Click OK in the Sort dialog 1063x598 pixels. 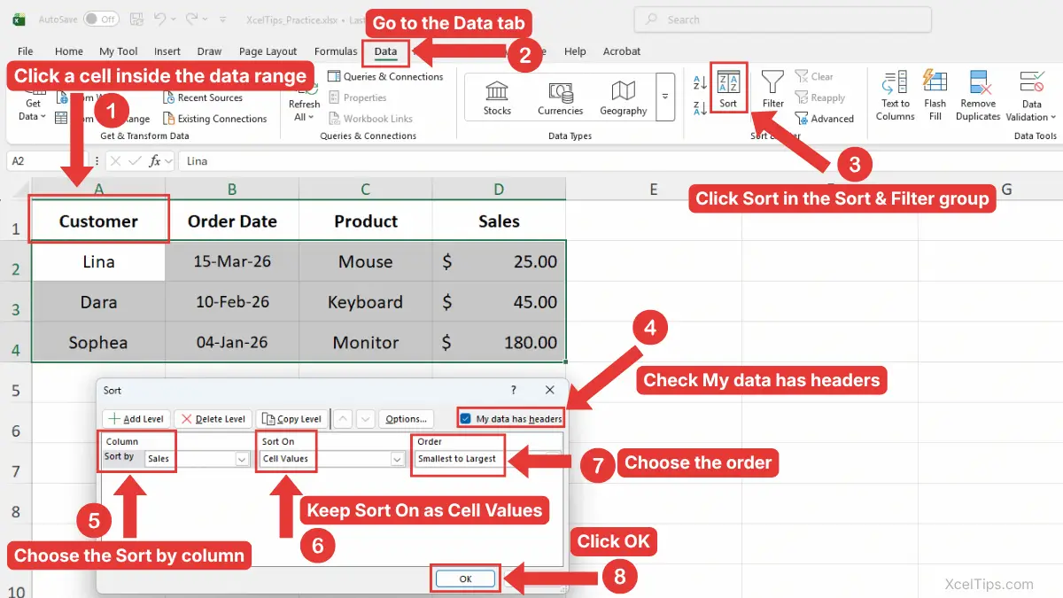[466, 579]
